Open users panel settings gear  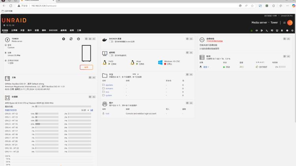(187, 103)
